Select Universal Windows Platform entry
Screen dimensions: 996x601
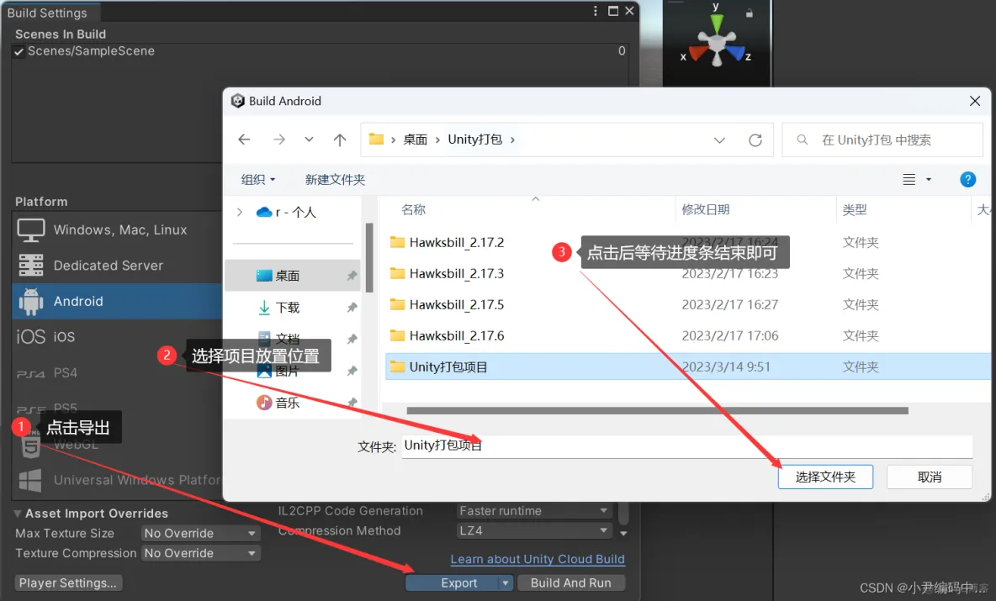pyautogui.click(x=117, y=480)
